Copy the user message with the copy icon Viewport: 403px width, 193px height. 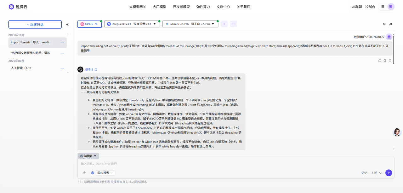(x=385, y=61)
